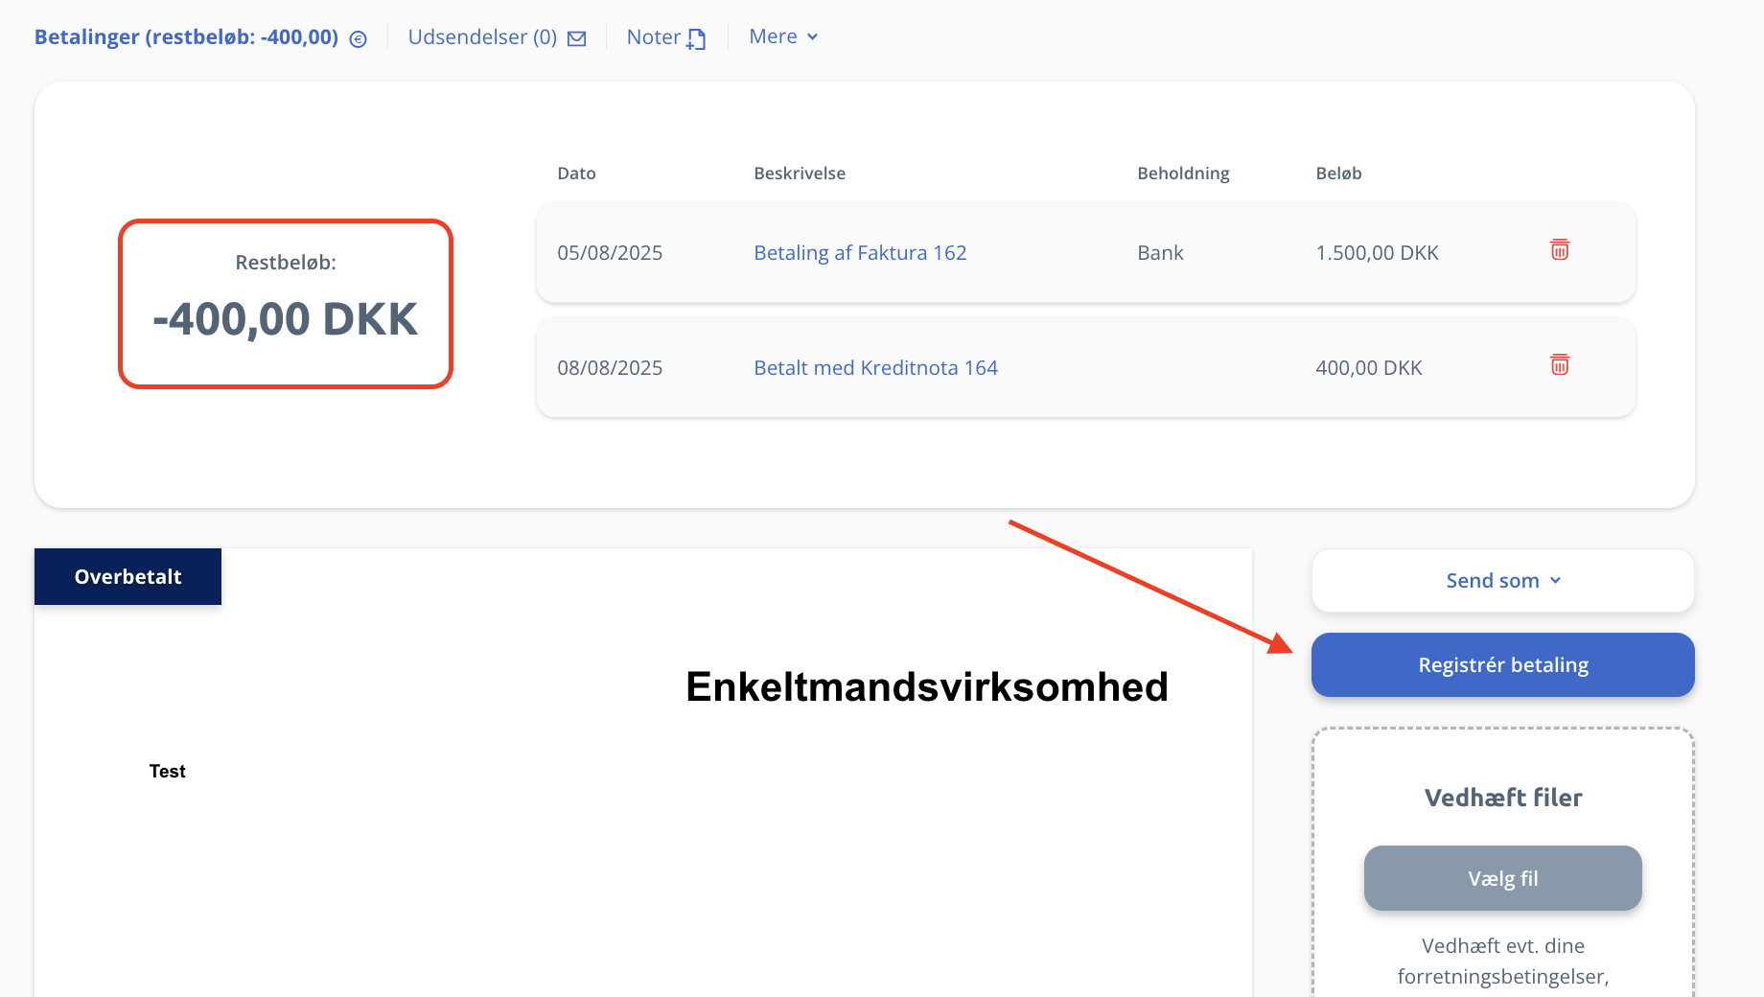Viewport: 1764px width, 997px height.
Task: Click the euro icon beside Betalinger
Action: (359, 39)
